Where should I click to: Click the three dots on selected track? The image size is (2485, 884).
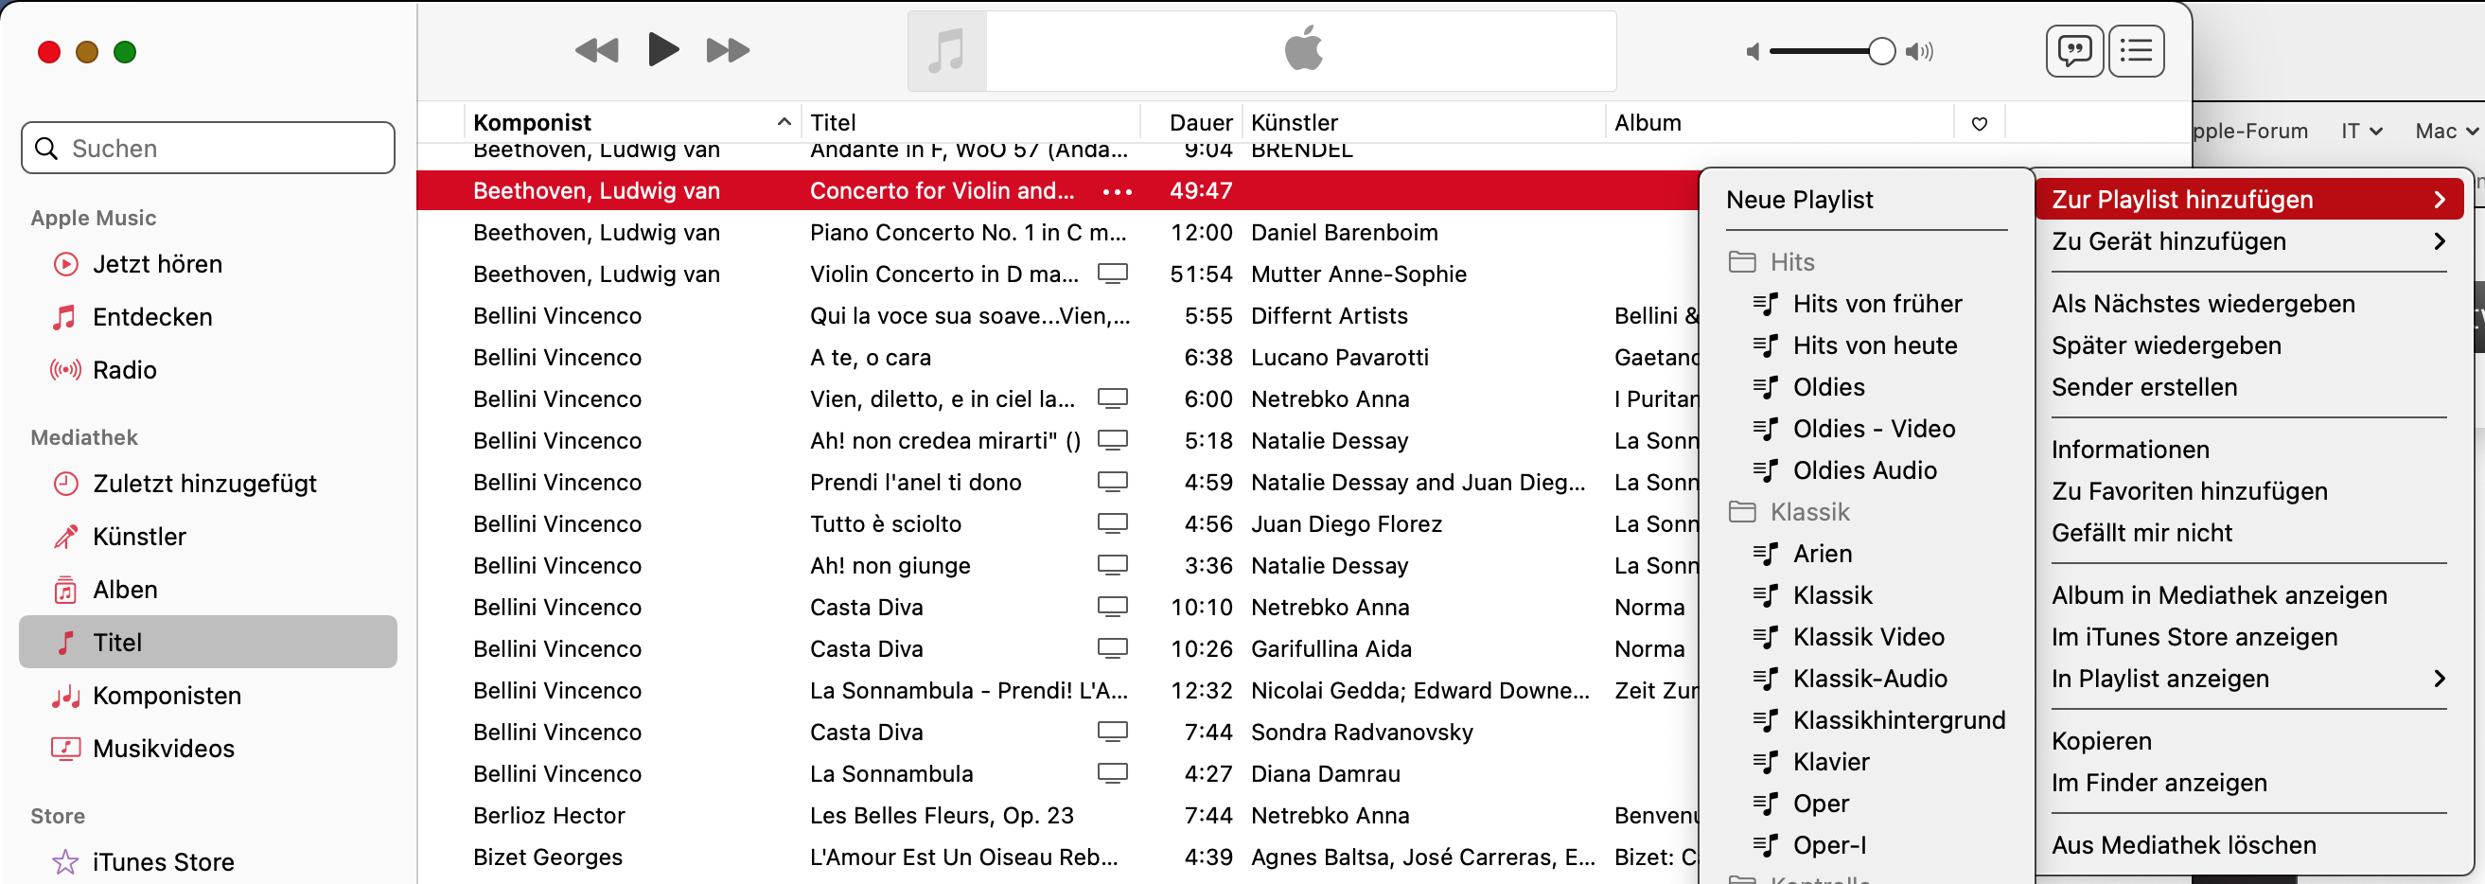click(1117, 191)
